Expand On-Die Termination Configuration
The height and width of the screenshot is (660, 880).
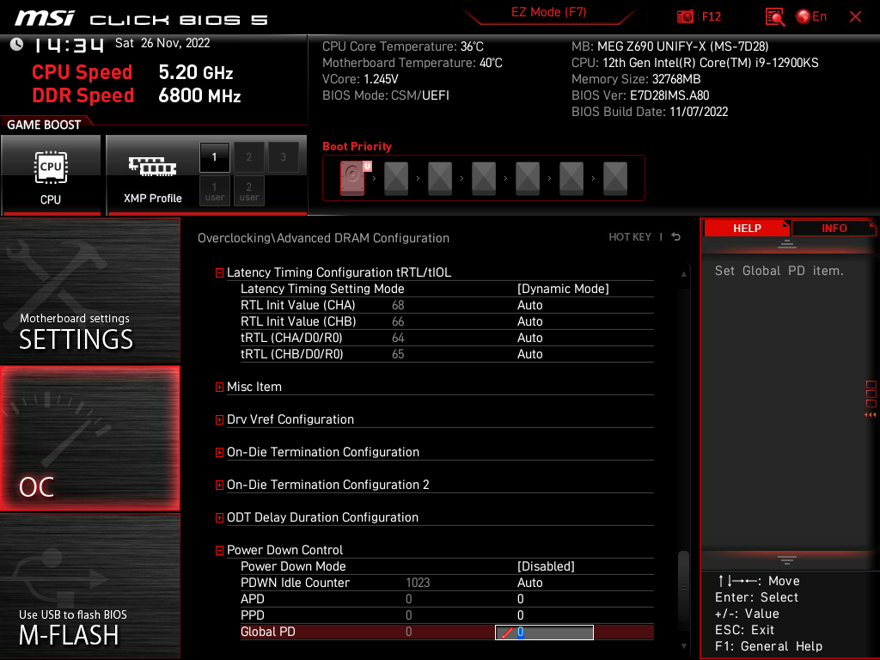(219, 452)
